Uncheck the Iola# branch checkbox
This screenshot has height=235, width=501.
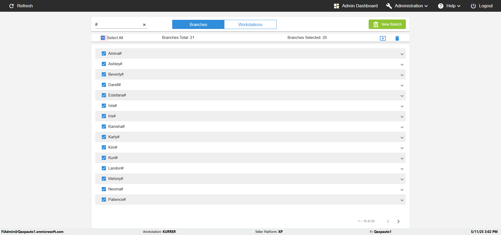coord(104,106)
